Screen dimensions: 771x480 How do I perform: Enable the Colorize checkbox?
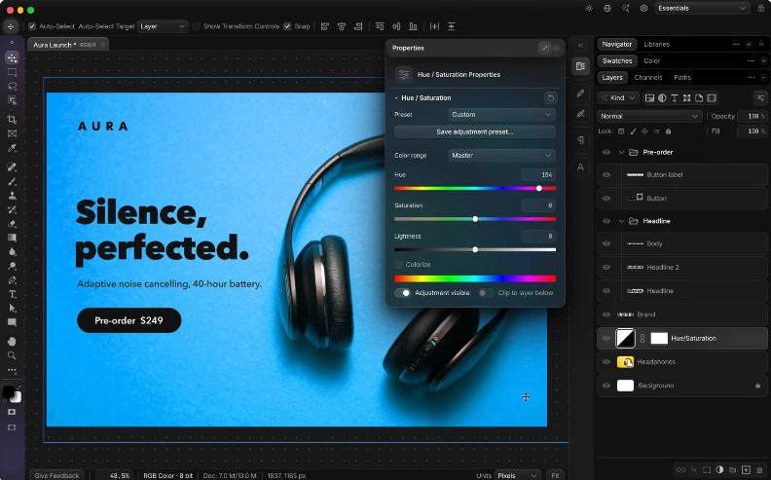point(399,265)
